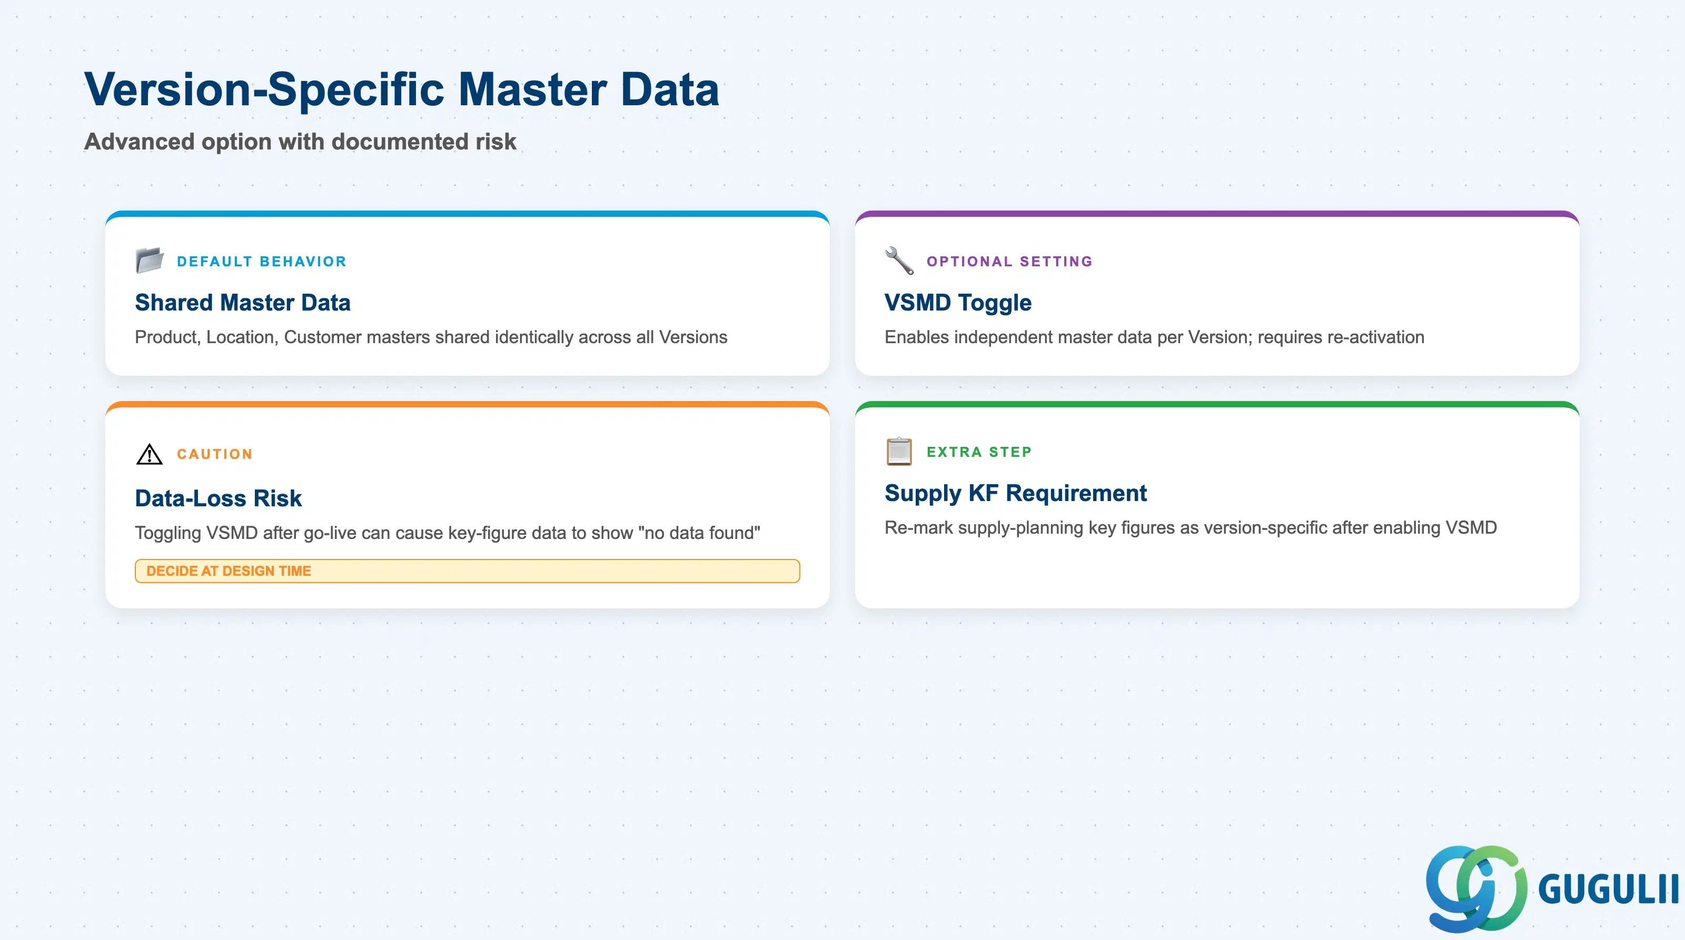Select the Supply KF Requirement heading
Screen dimensions: 1685x940
1015,493
